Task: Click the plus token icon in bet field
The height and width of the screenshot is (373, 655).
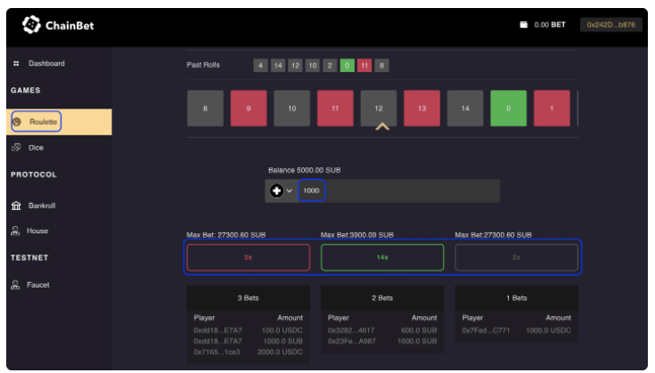Action: [276, 191]
